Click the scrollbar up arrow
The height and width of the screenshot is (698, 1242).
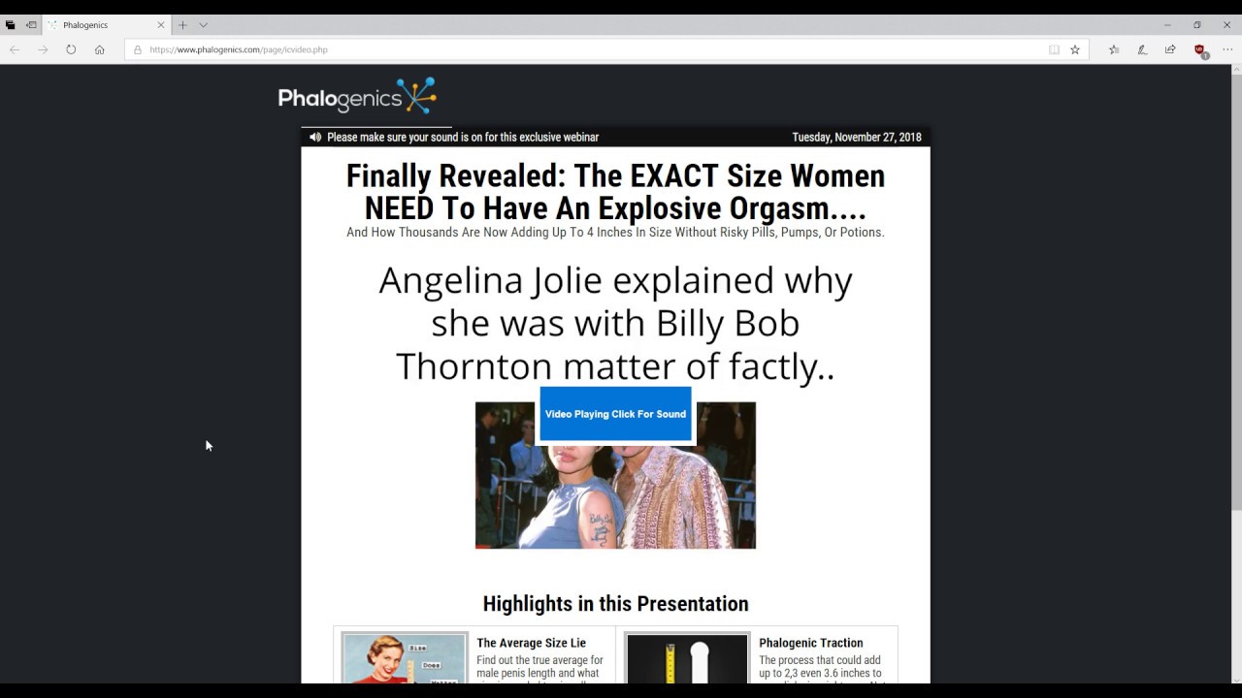click(x=1236, y=72)
